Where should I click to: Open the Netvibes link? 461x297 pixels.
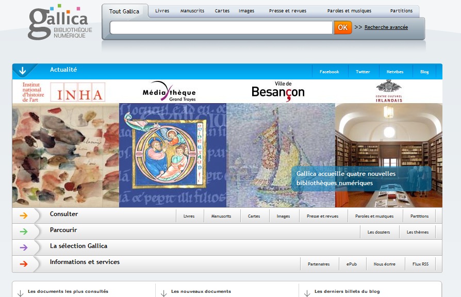pos(395,72)
